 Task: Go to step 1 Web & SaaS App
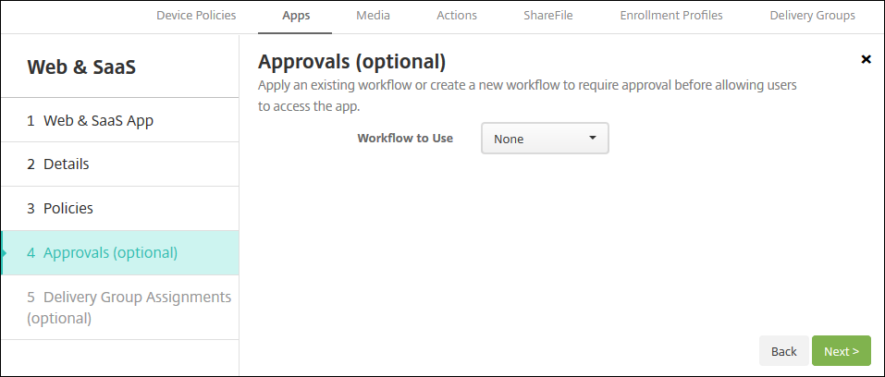119,120
